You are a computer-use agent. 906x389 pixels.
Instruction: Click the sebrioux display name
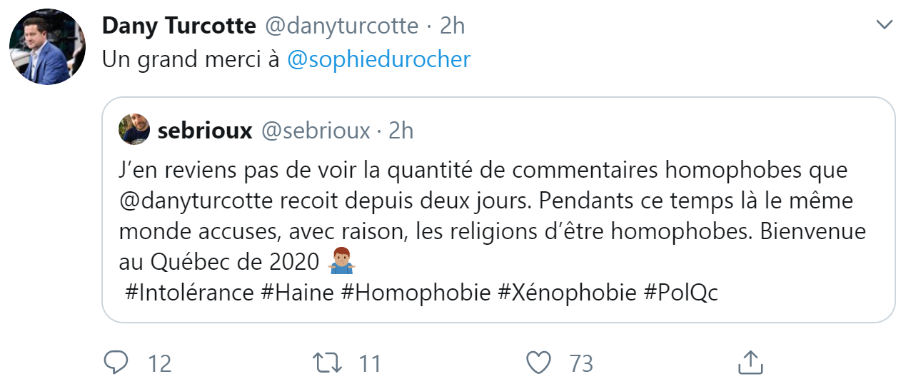pyautogui.click(x=205, y=131)
